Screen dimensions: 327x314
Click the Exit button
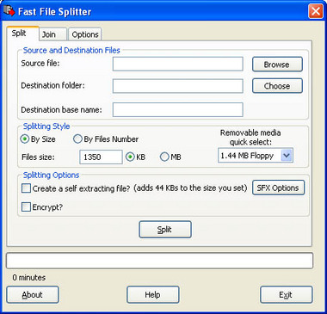286,294
